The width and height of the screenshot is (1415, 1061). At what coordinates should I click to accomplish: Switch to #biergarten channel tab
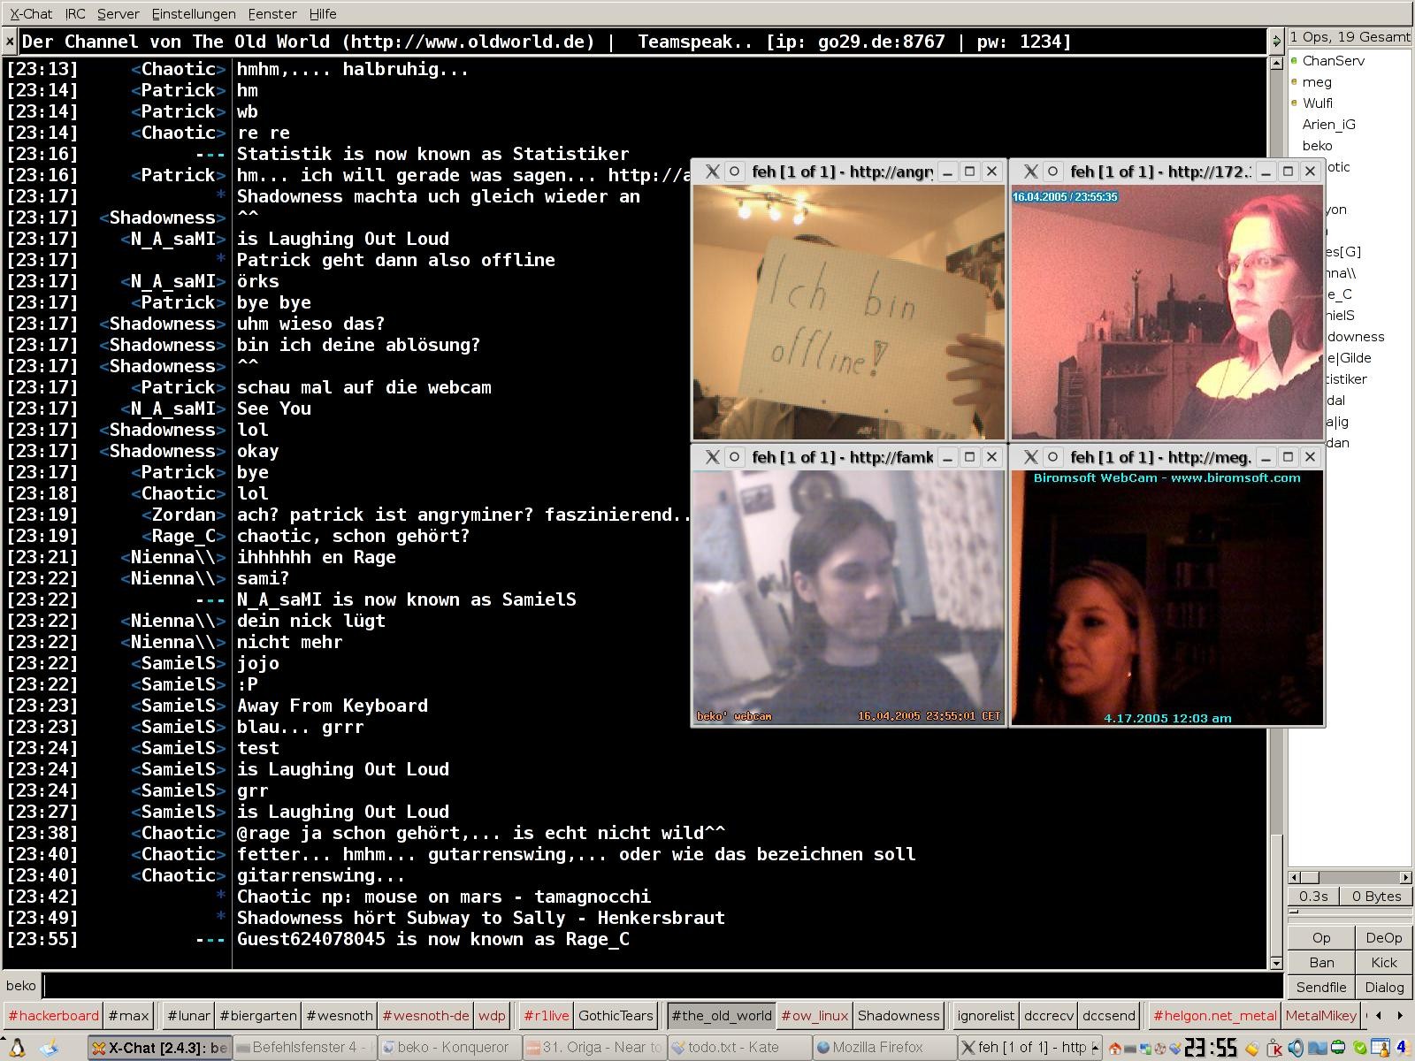258,1015
